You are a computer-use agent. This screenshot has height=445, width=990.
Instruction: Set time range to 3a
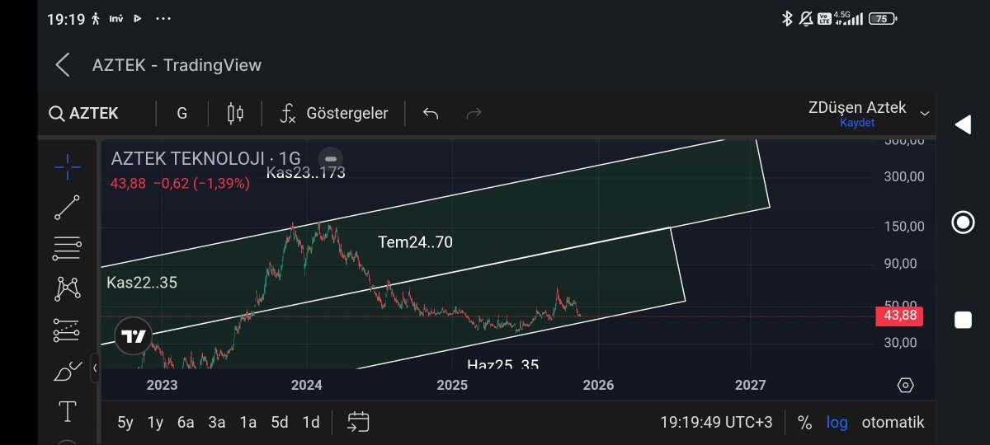217,423
